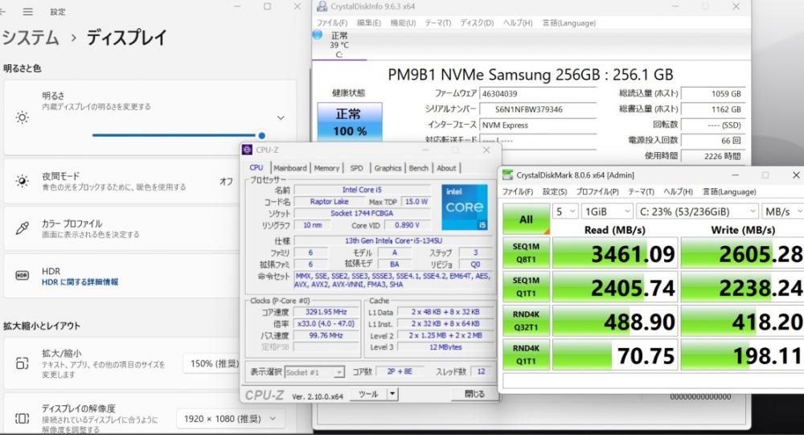Run the SEQ1M Q8T1 test button
The width and height of the screenshot is (804, 435).
tap(526, 253)
